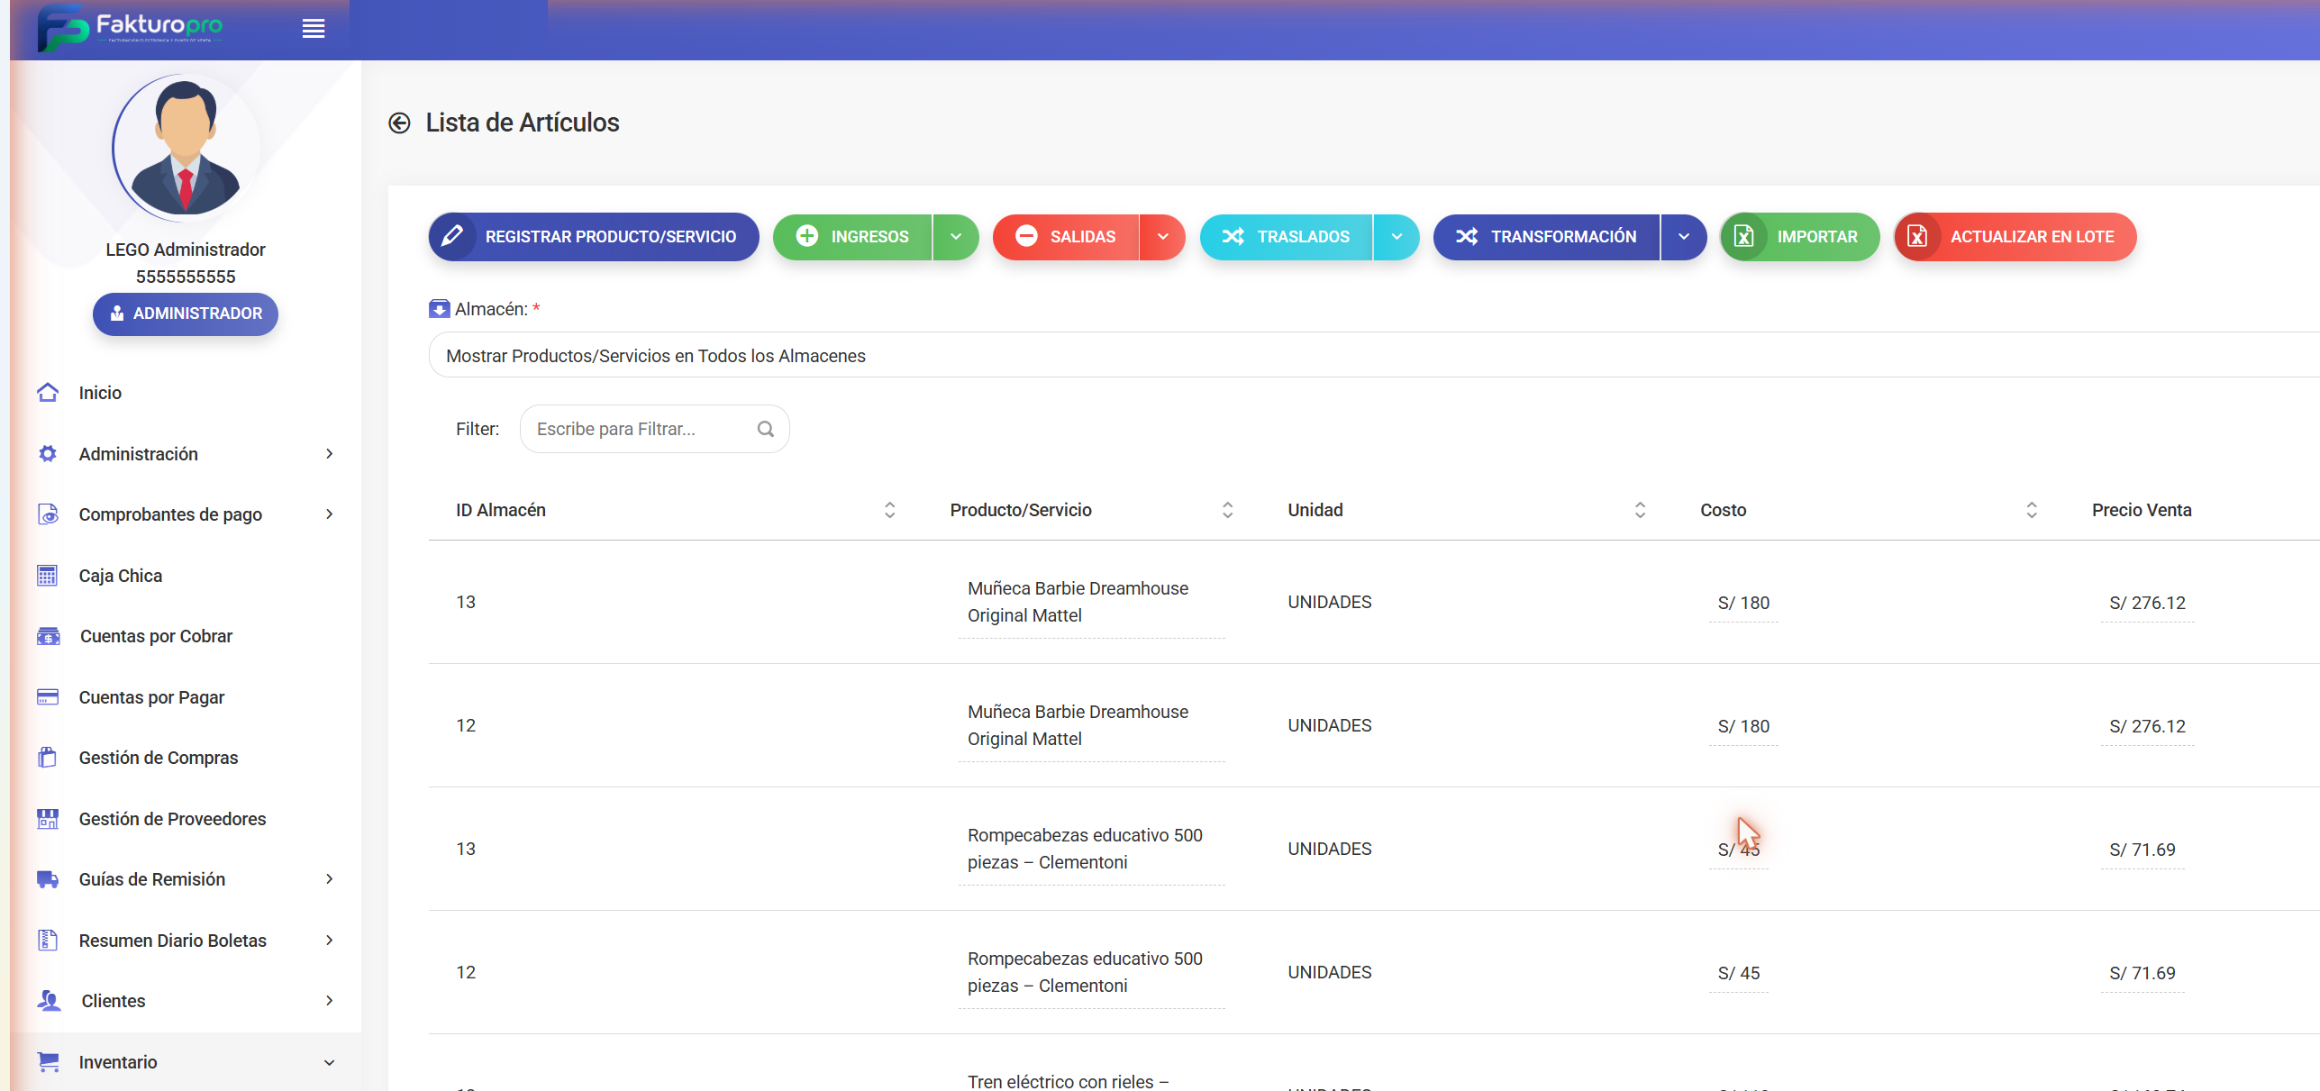2320x1091 pixels.
Task: Click Muñeca Barbie product name in Almacén 13 row
Action: [x=1078, y=602]
